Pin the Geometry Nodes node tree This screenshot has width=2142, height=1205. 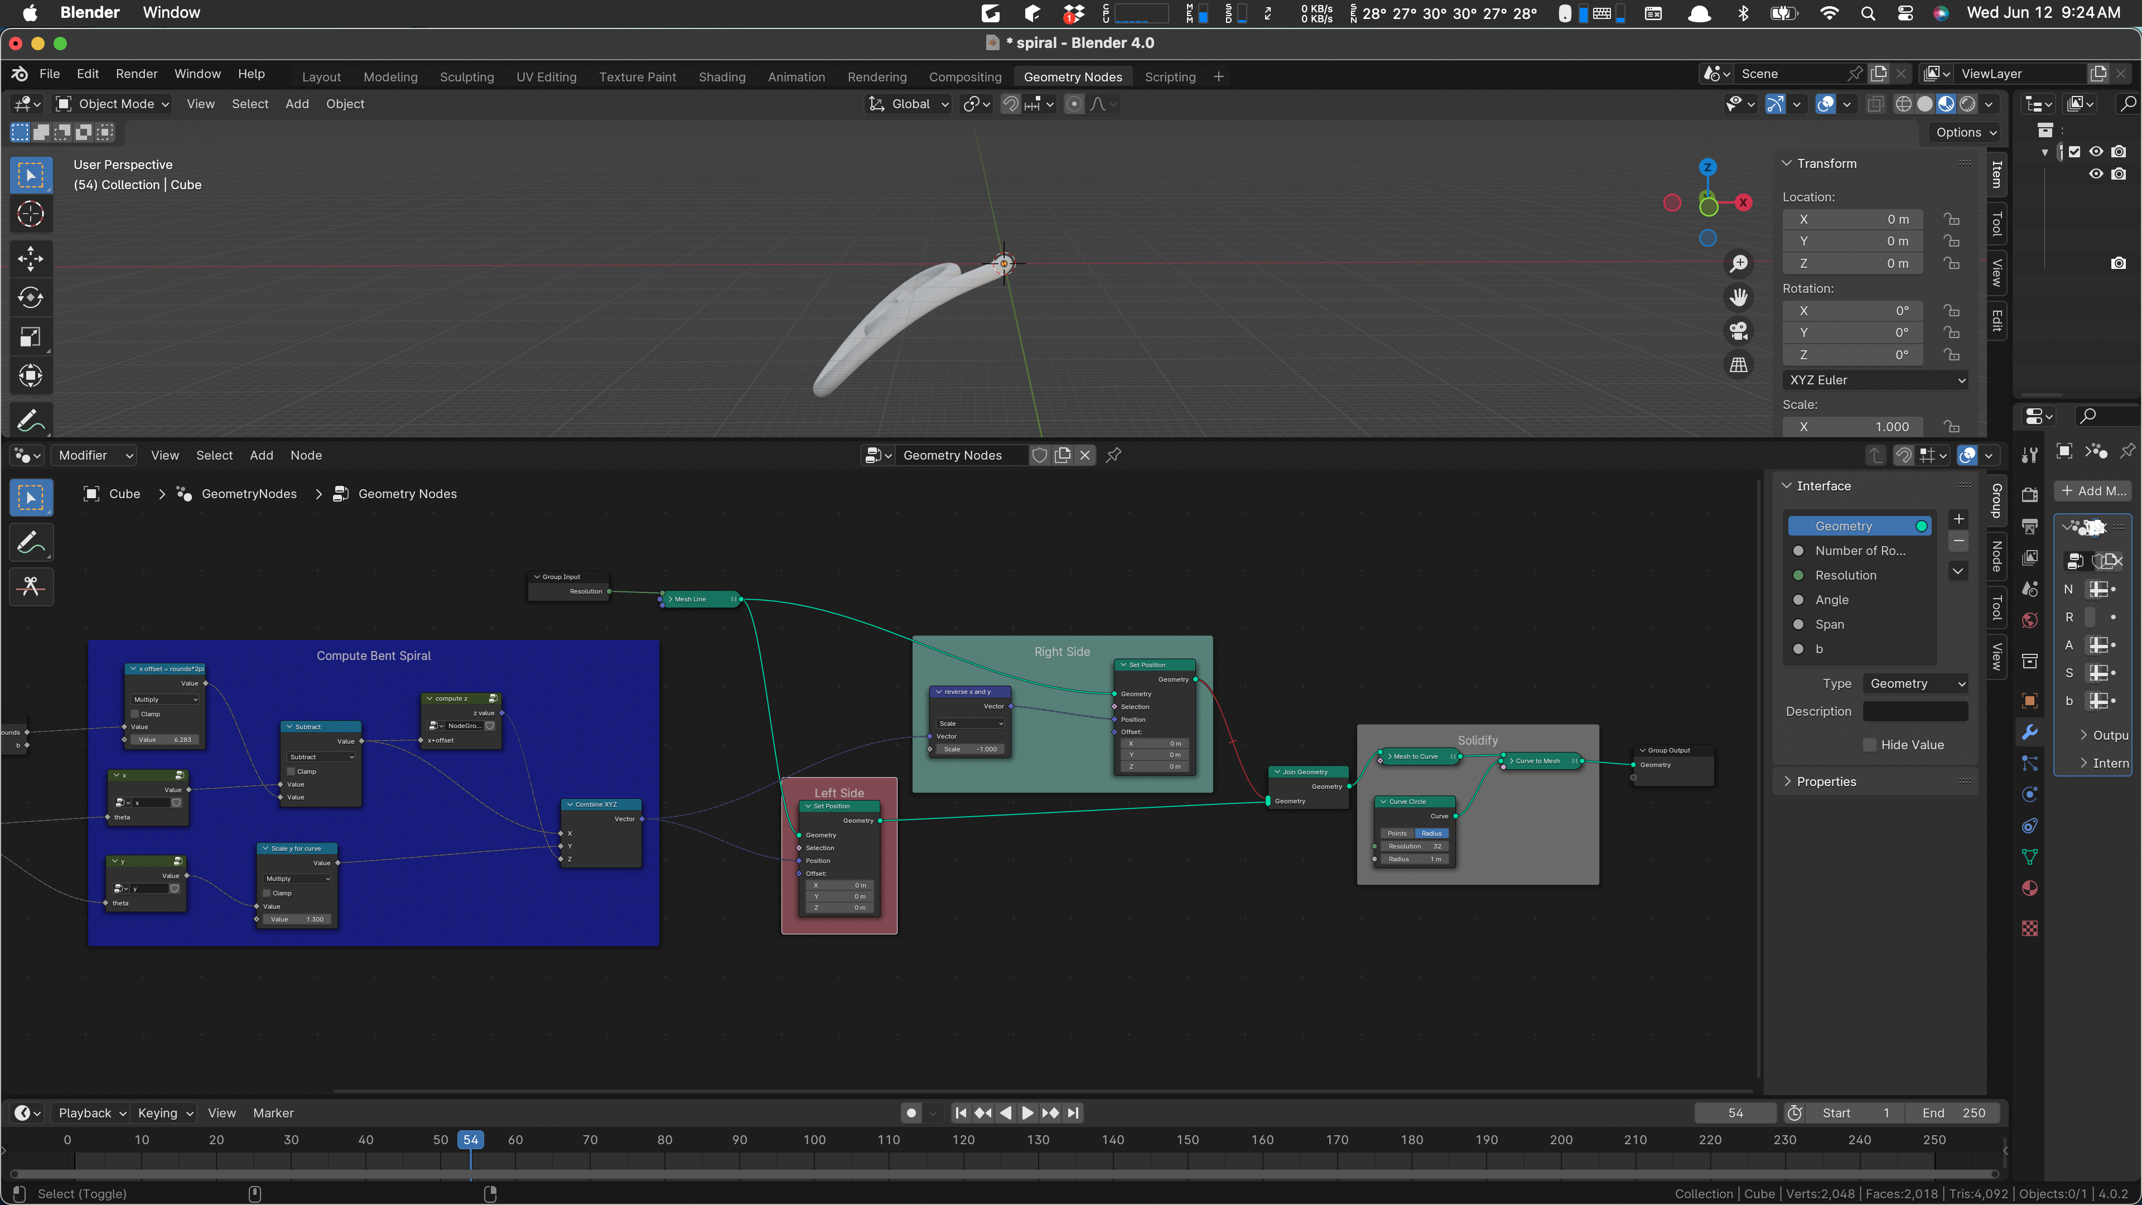(1113, 455)
